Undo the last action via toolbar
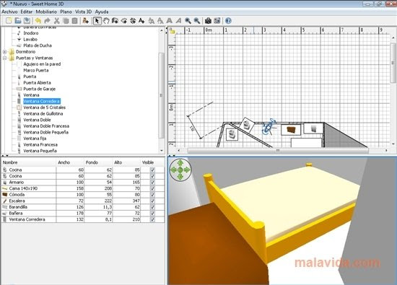The image size is (397, 285). (38, 21)
